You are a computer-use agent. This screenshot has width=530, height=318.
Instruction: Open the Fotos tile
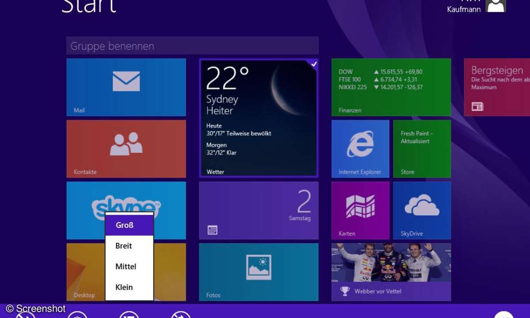click(x=259, y=272)
